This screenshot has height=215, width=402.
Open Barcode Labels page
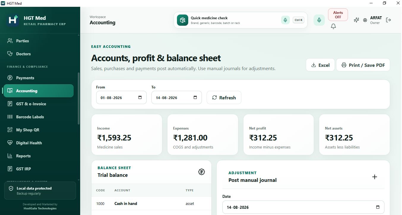(39, 117)
